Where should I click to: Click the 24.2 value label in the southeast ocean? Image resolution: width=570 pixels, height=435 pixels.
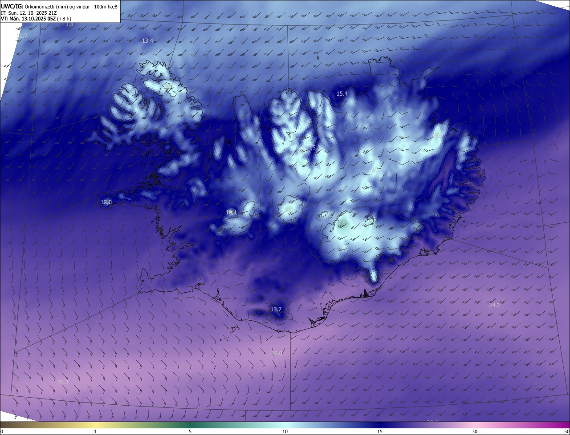coord(494,305)
